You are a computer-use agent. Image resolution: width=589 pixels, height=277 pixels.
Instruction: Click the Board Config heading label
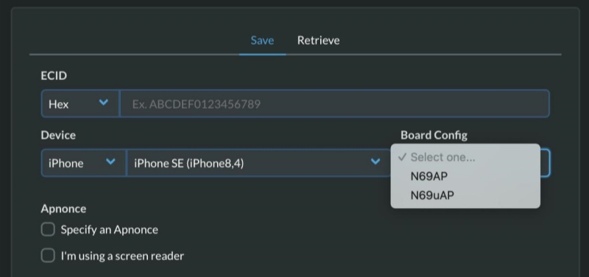pos(434,135)
